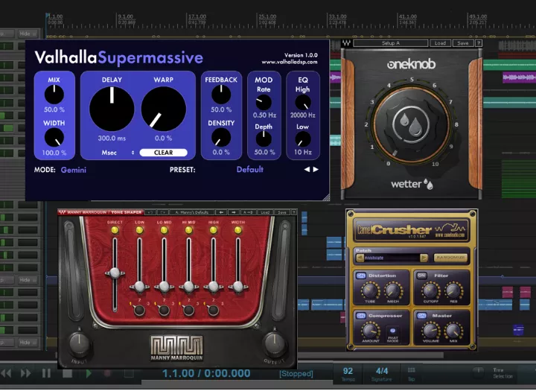
Task: Click the Load button in Tone Shaper toolbar
Action: pyautogui.click(x=265, y=212)
